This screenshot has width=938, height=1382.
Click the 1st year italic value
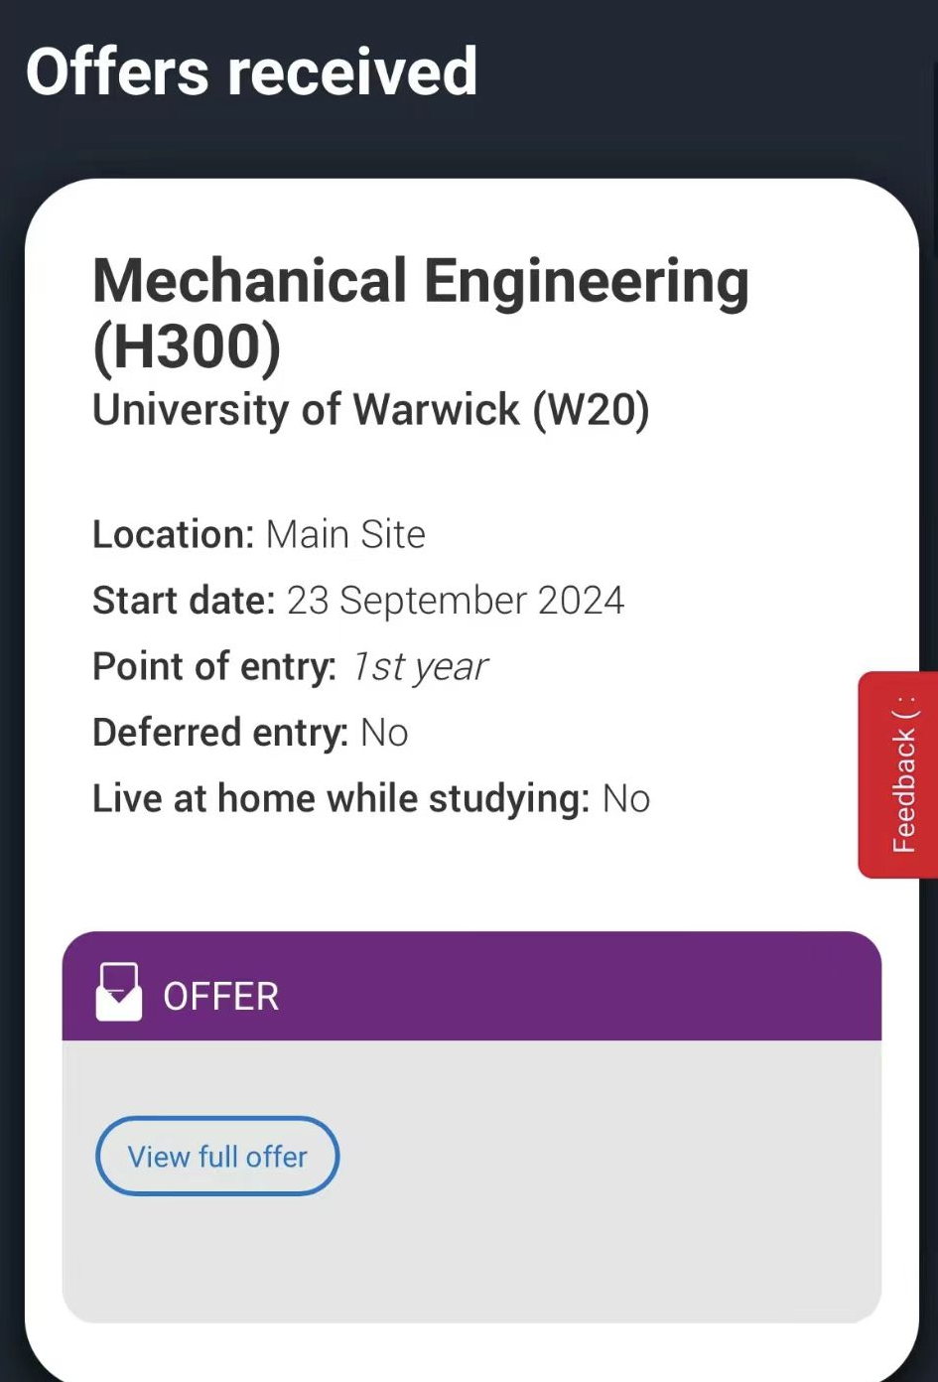pos(421,667)
